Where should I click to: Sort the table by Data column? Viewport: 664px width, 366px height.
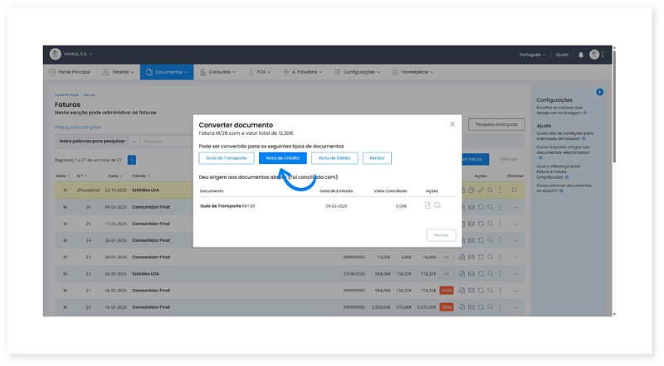[x=114, y=176]
